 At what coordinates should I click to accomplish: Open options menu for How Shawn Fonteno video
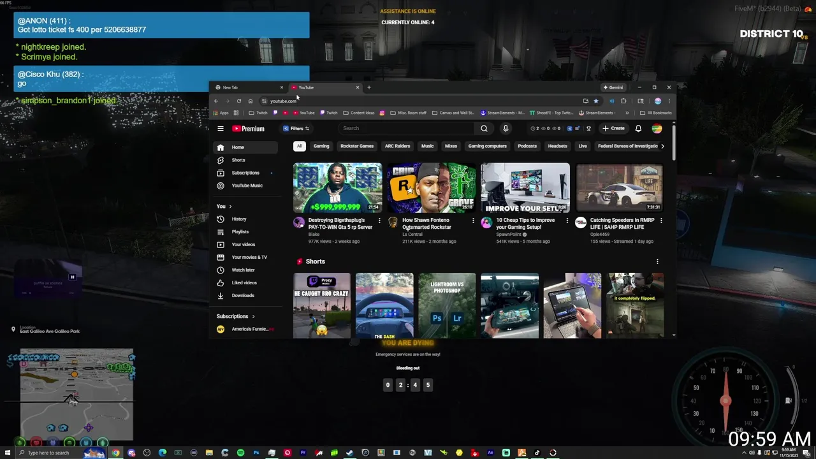coord(473,221)
